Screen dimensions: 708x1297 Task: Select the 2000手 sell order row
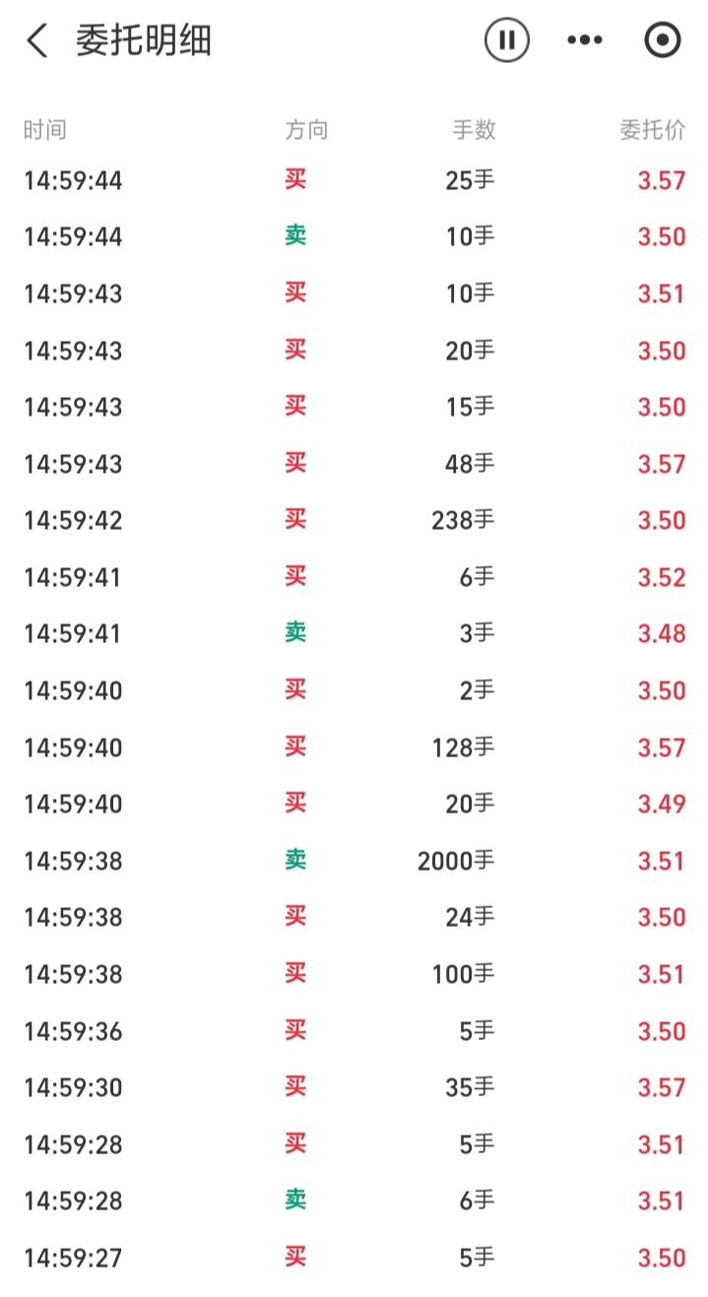point(354,861)
